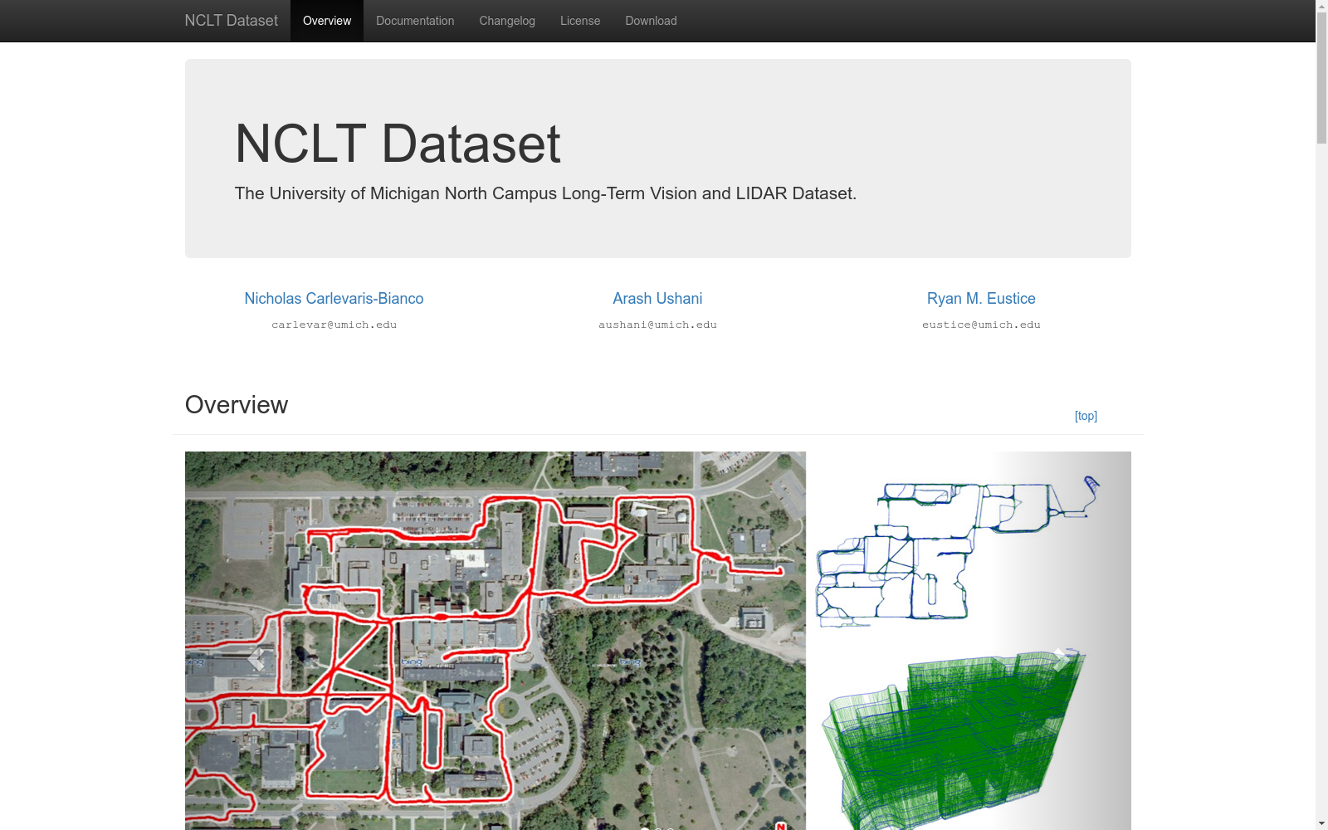Visit Ryan M. Eustice's author link

[981, 299]
